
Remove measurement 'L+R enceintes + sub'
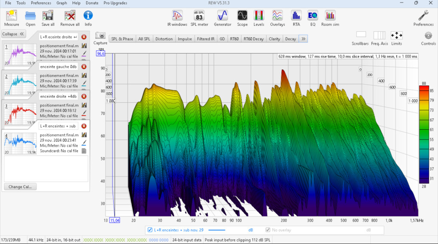84,126
